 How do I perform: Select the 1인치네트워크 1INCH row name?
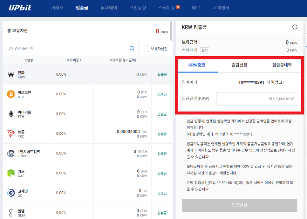click(29, 154)
